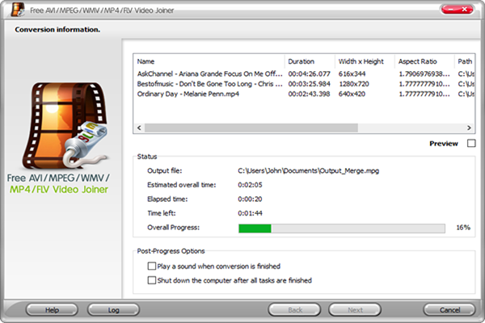Viewport: 485px width, 323px height.
Task: Click the file list left scroll arrow
Action: 138,128
